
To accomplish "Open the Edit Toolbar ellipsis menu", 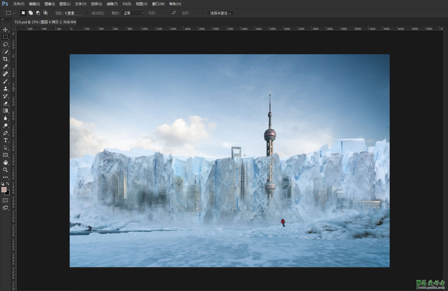I will pos(5,177).
